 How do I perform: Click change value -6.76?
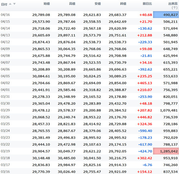tap(147, 165)
